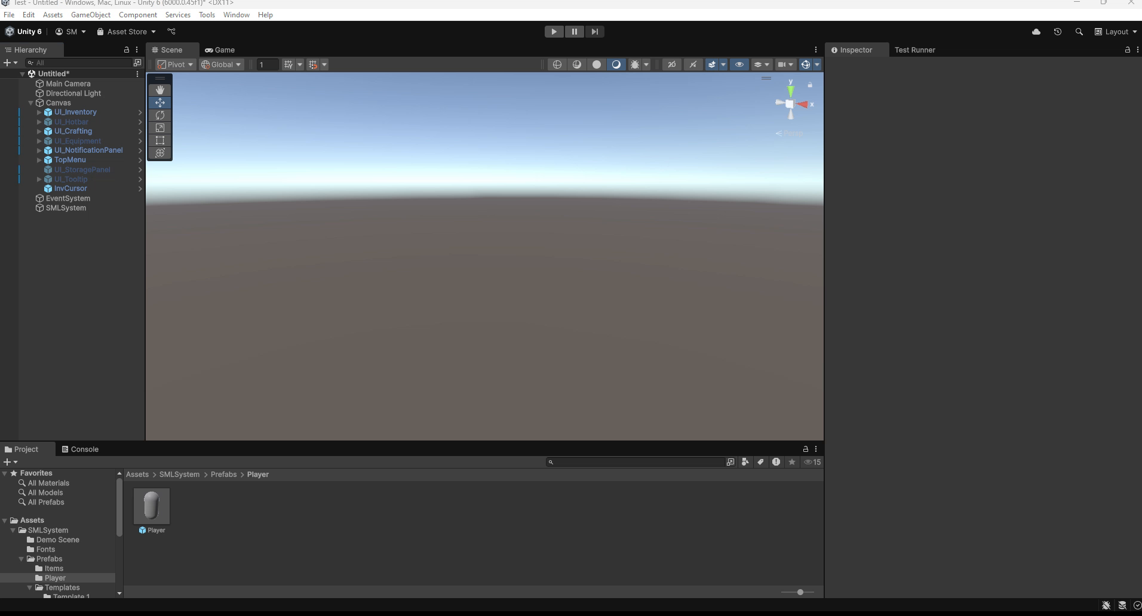The height and width of the screenshot is (616, 1142).
Task: Click Search by Type filter icon
Action: tap(745, 462)
